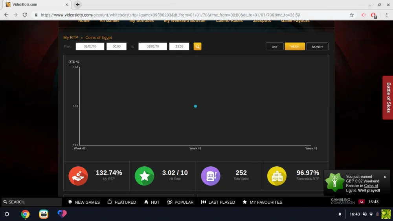Open the heart app on the shelf
Screen dimensions: 393x221
62,214
